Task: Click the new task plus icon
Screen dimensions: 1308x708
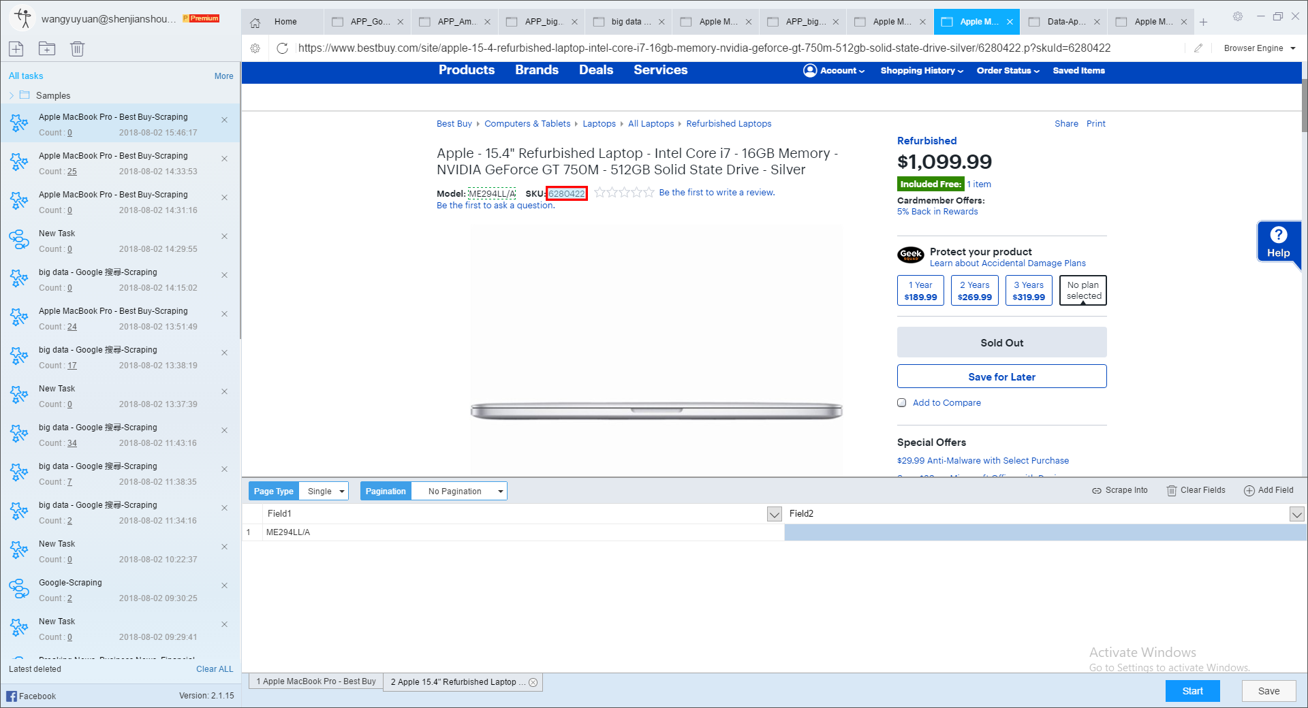Action: 16,48
